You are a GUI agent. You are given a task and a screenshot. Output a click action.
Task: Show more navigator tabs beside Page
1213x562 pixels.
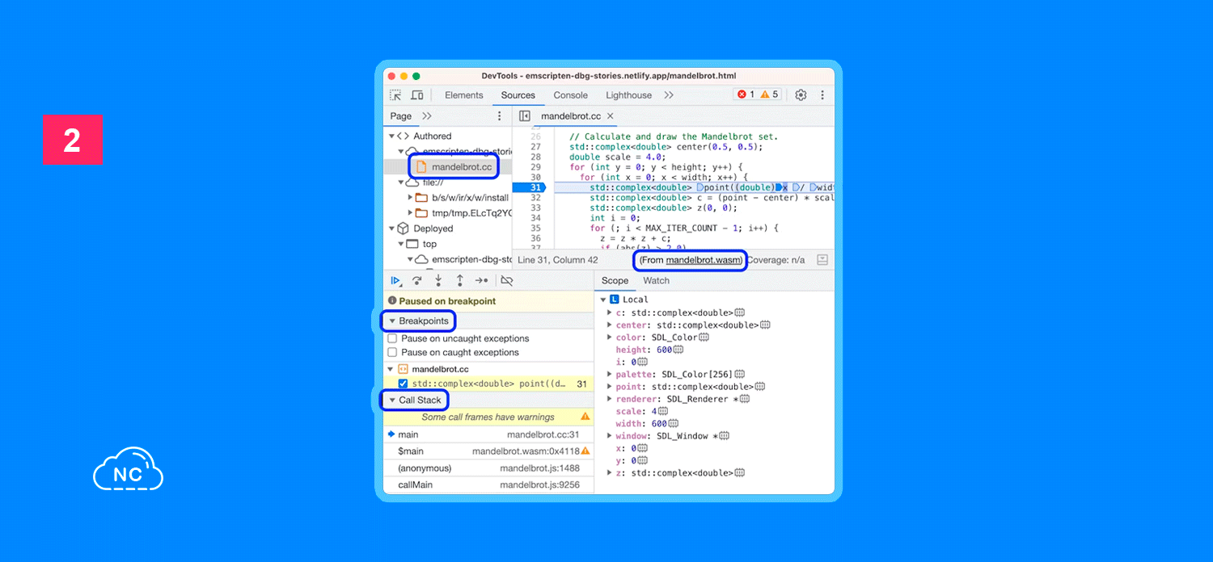click(427, 116)
